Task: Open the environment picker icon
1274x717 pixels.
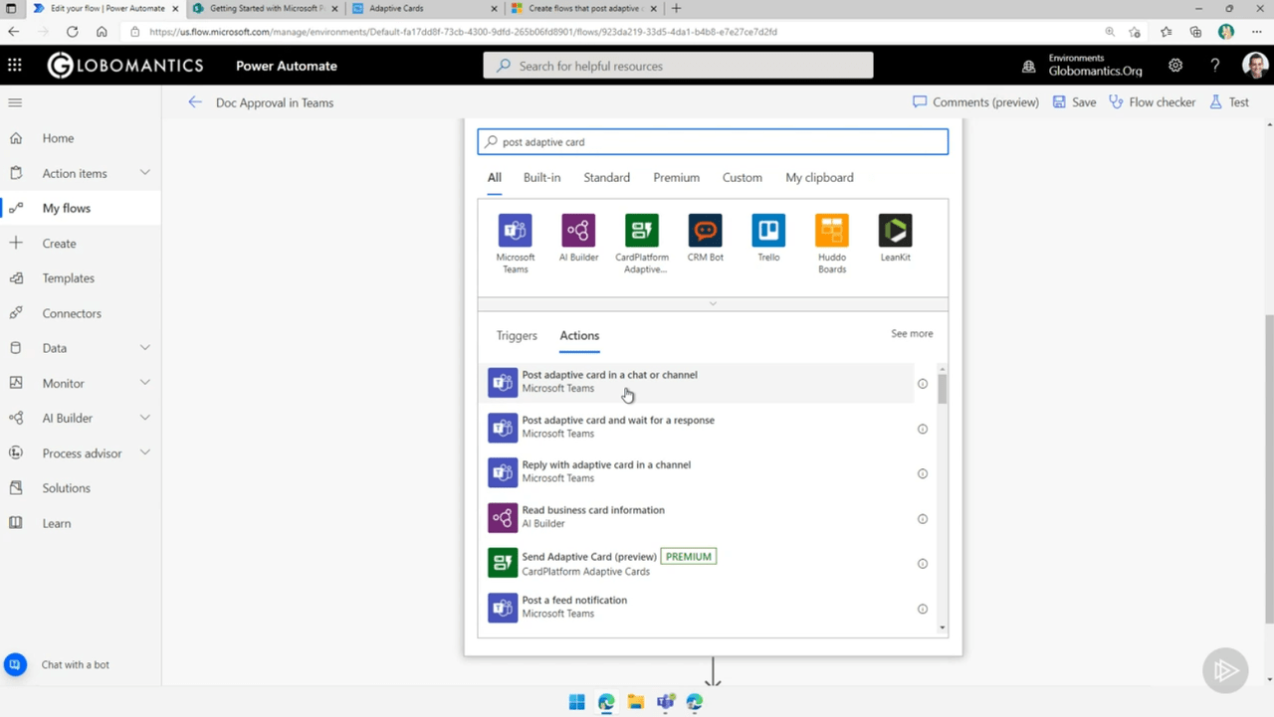Action: click(1029, 67)
